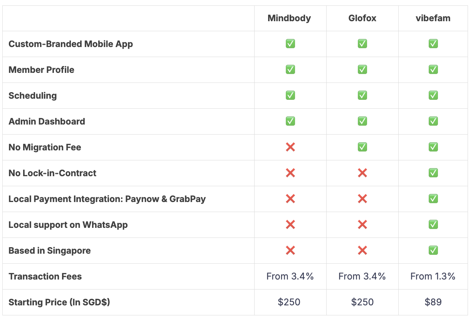Click vibefam's $89 starting price

433,302
